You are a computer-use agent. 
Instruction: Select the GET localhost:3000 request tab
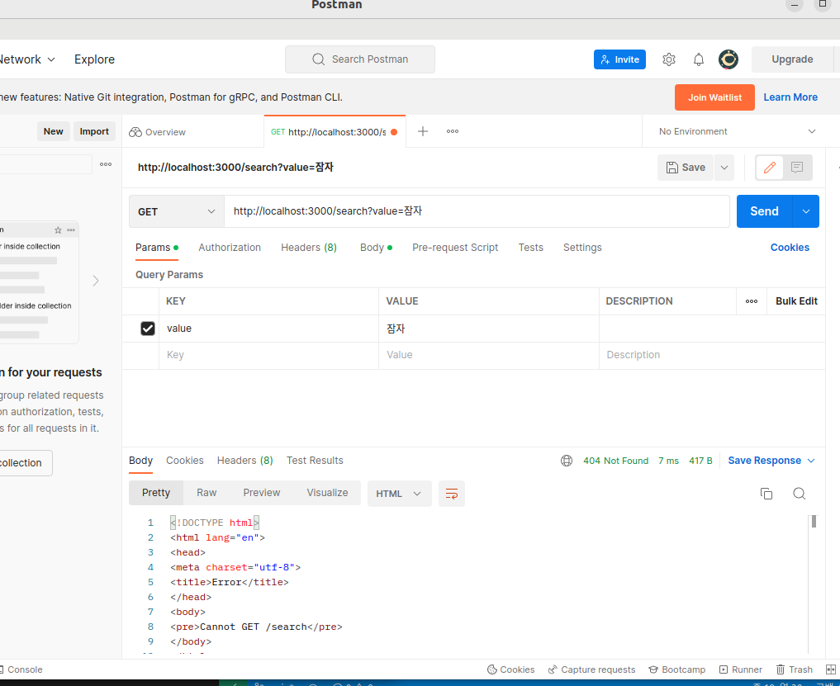[x=335, y=132]
